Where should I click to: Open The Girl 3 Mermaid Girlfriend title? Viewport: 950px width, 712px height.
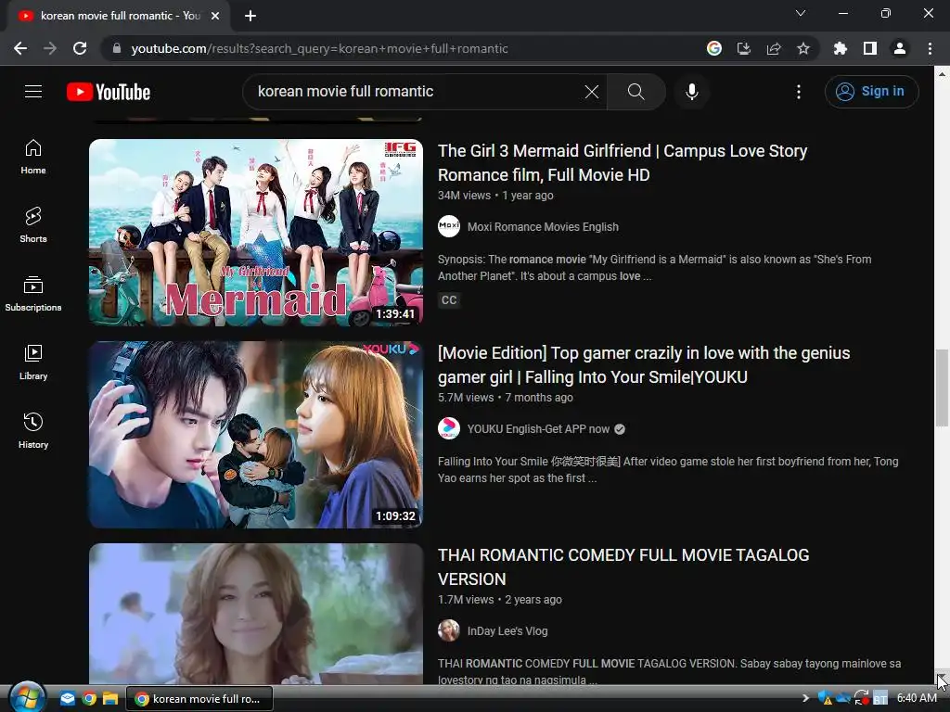(623, 163)
